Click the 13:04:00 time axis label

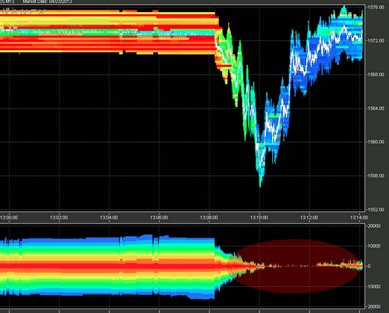[x=109, y=217]
